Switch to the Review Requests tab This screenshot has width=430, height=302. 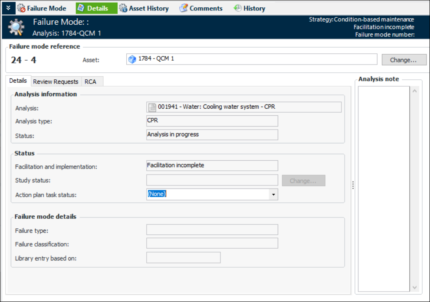pos(56,81)
